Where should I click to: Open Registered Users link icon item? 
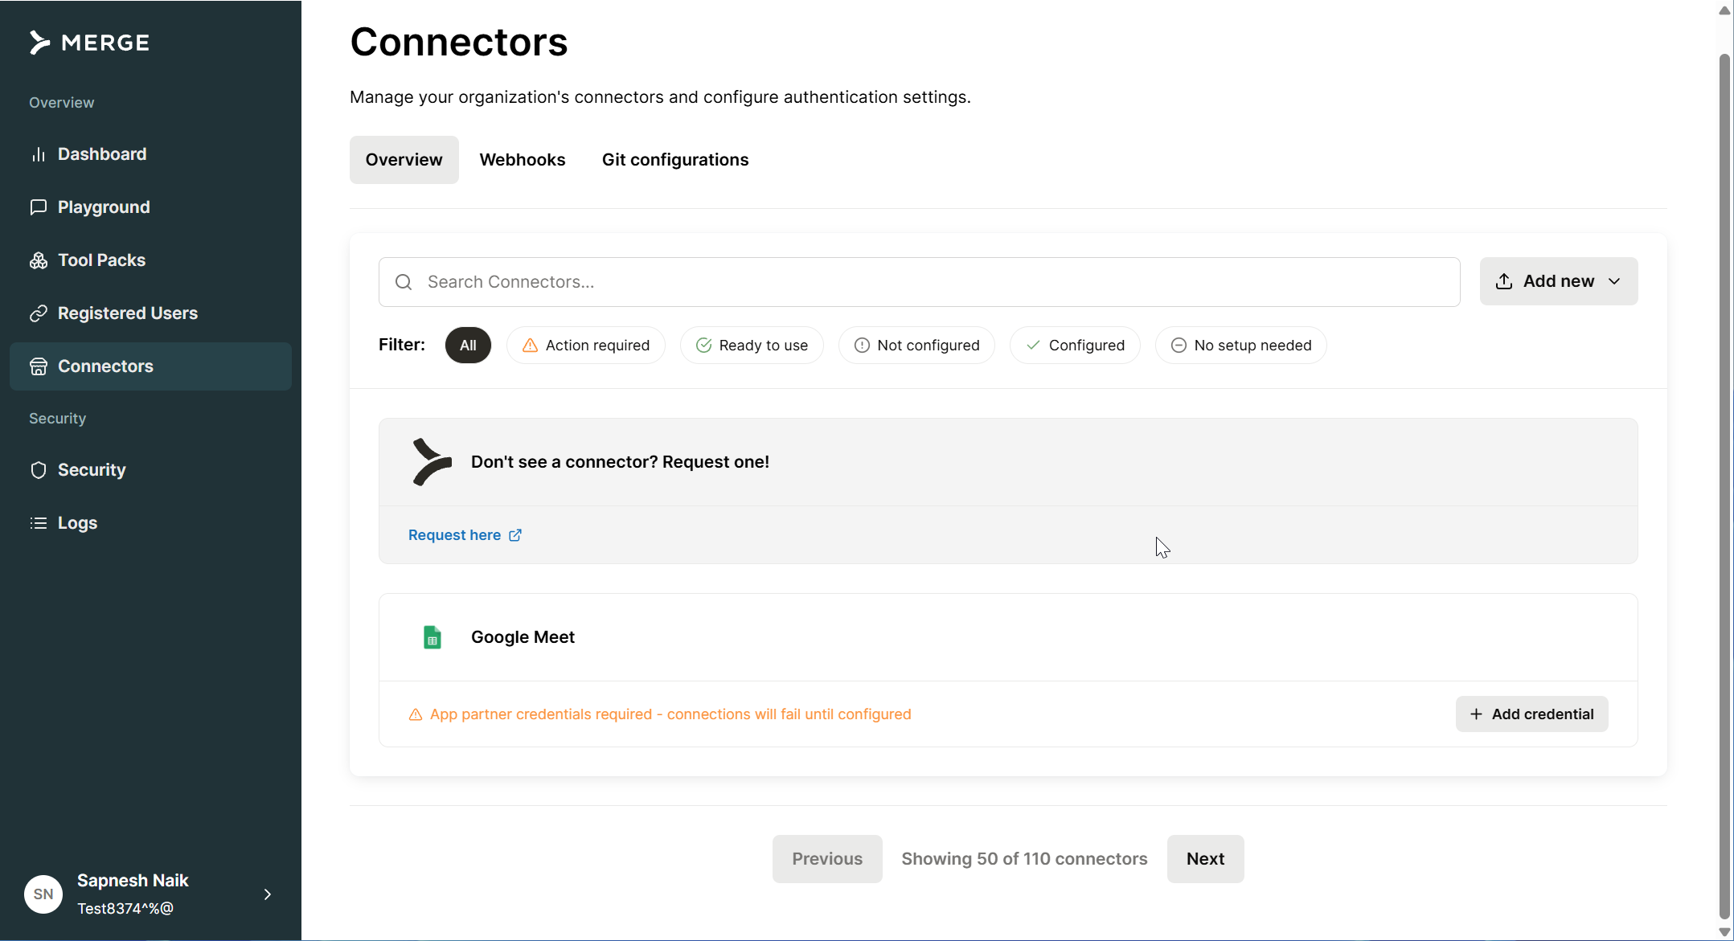coord(39,313)
